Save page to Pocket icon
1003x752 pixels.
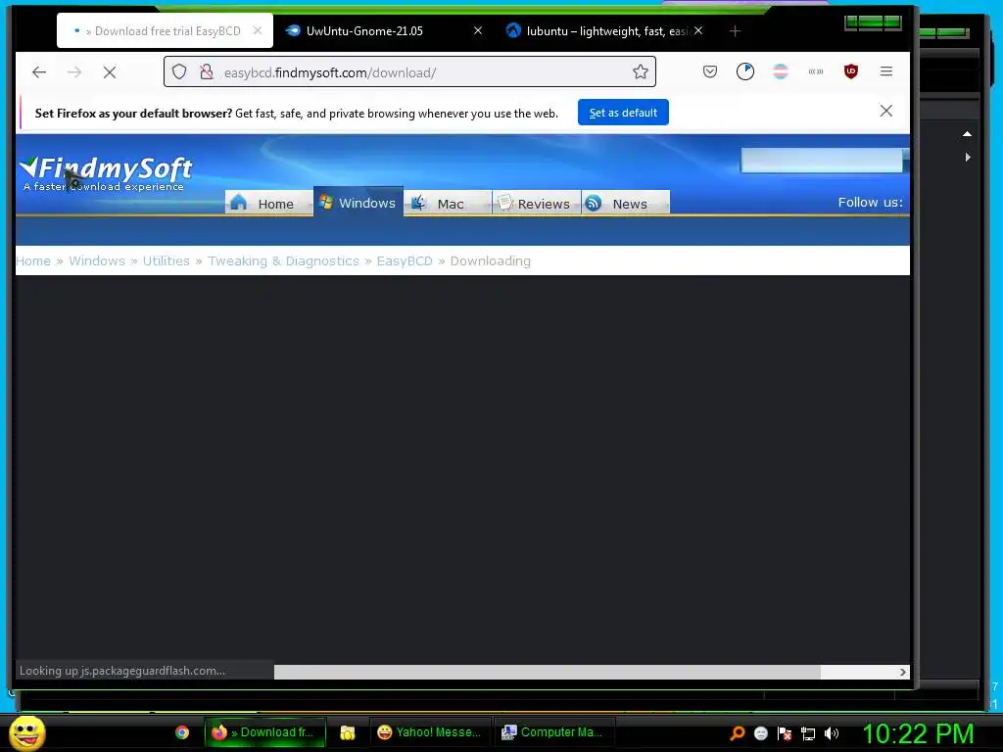pos(709,71)
